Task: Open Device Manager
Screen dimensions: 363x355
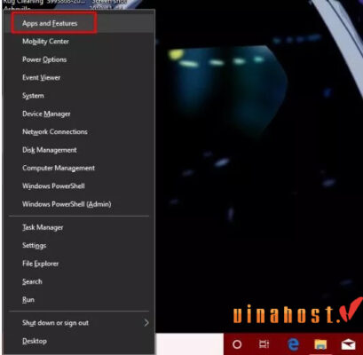Action: click(x=78, y=114)
